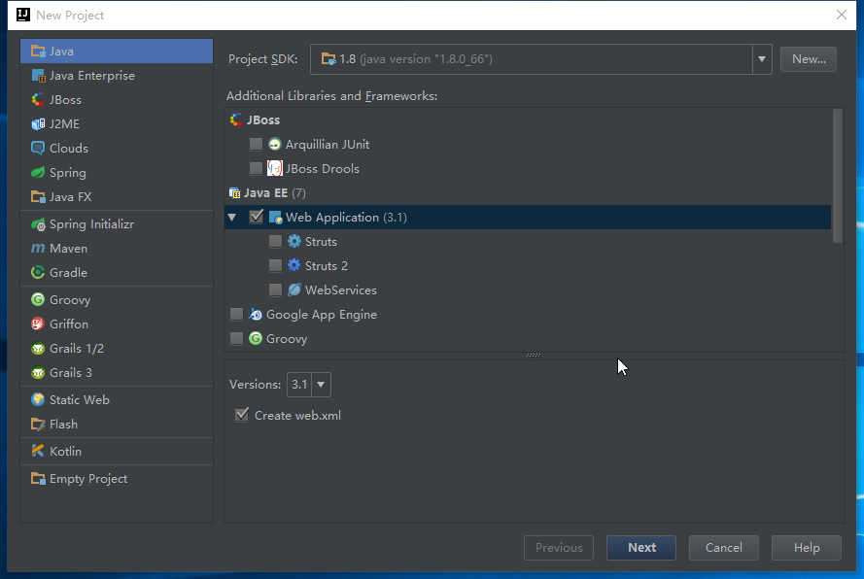
Task: Uncheck the Web Application checkbox
Action: coord(257,218)
